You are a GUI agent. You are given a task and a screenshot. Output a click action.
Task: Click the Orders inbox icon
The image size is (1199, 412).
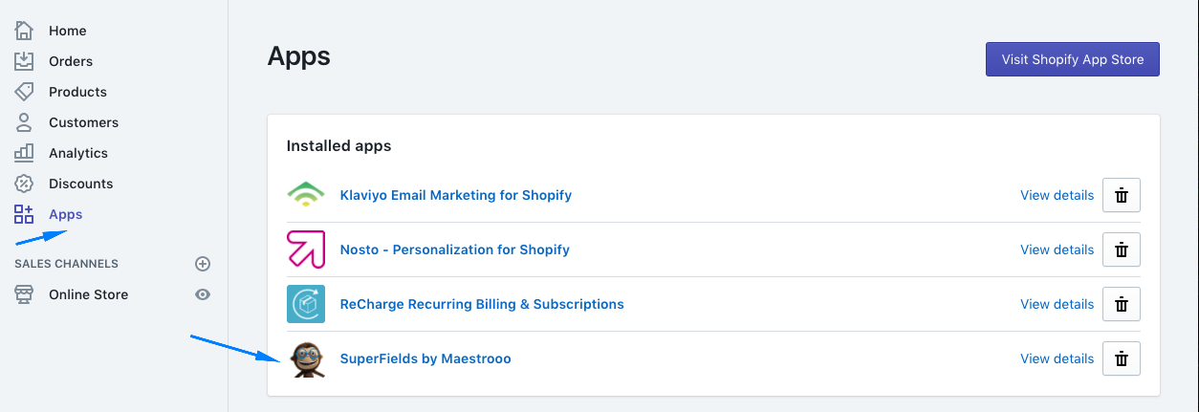coord(24,61)
